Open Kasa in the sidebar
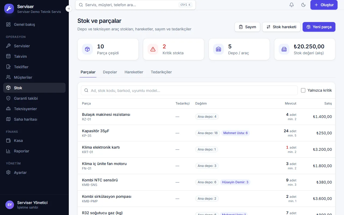344x215 pixels. tap(34, 141)
